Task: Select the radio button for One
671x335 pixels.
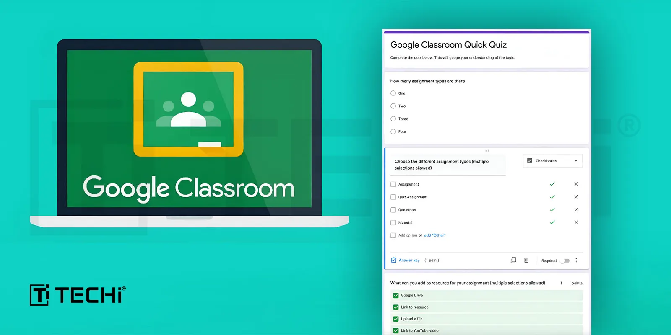Action: [x=393, y=93]
